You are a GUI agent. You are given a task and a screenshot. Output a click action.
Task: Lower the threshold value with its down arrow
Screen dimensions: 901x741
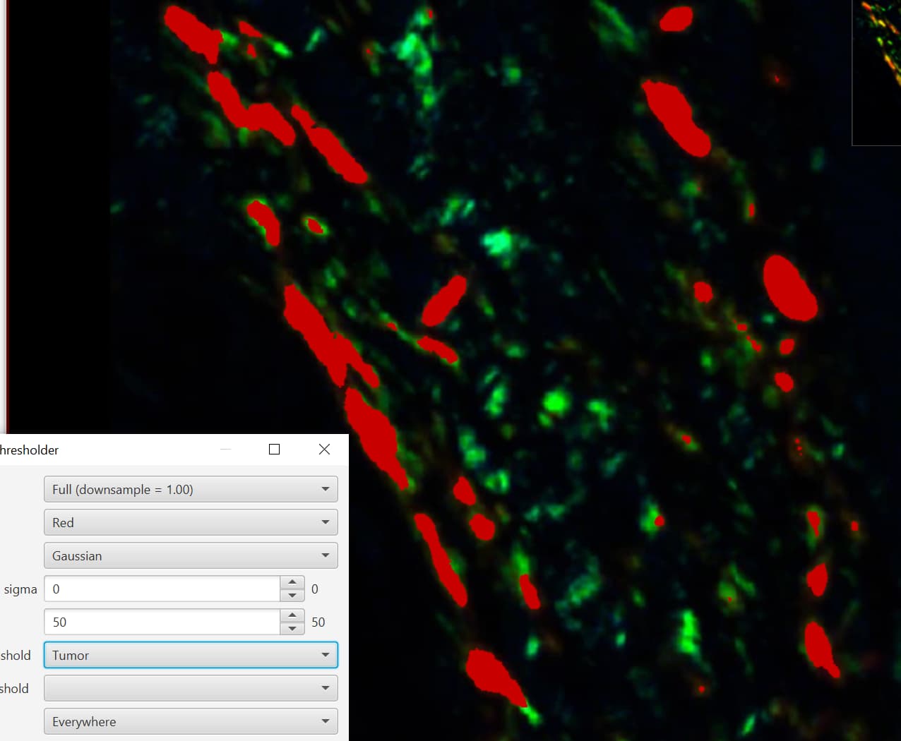click(x=292, y=629)
